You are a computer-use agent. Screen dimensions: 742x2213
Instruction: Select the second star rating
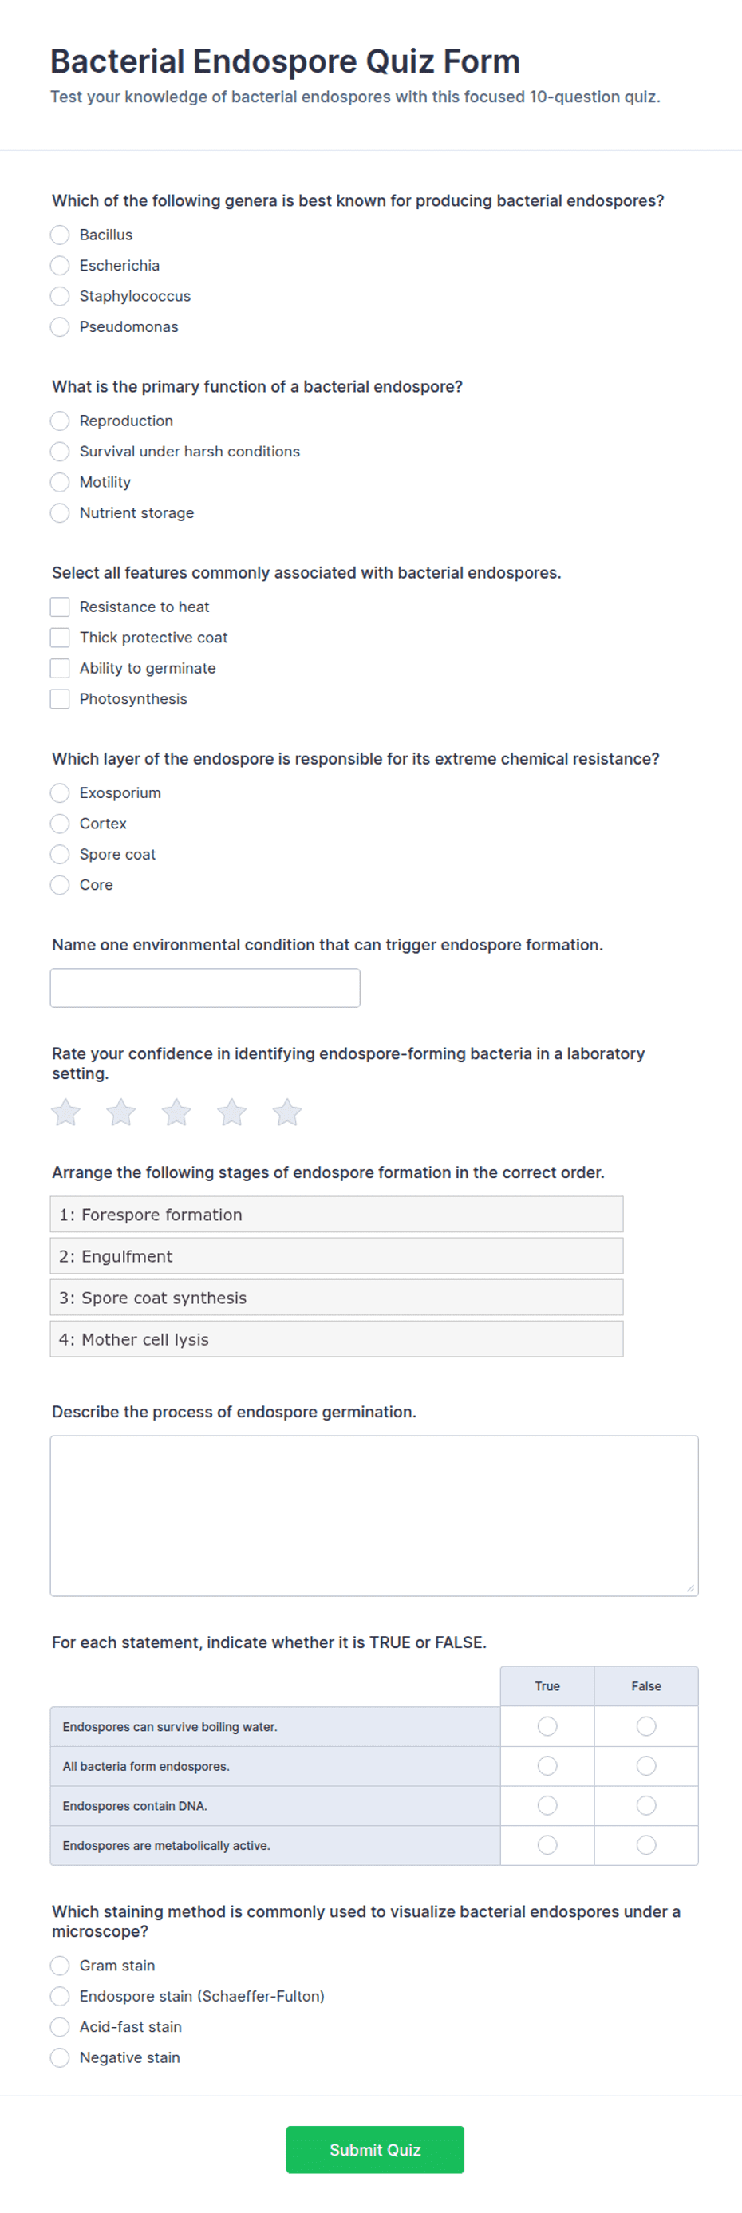pos(121,1112)
